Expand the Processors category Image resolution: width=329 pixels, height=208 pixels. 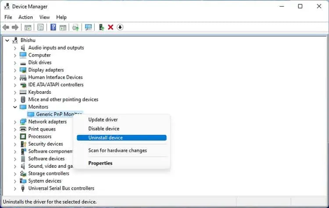point(15,137)
